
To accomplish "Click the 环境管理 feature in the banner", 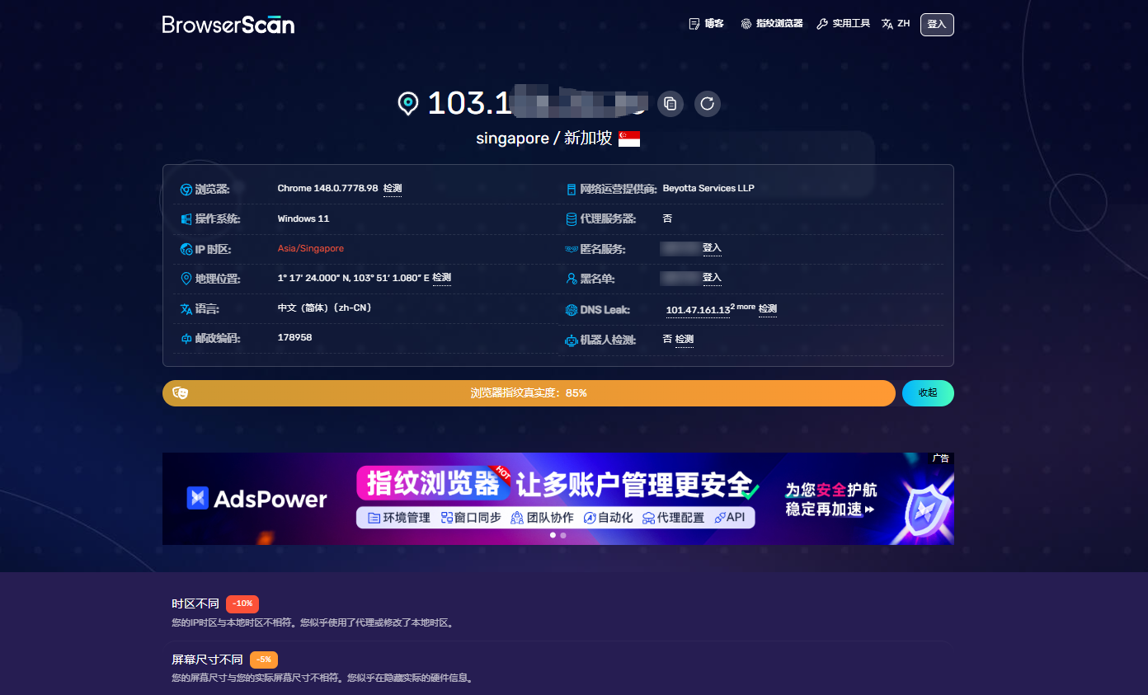I will (x=399, y=518).
